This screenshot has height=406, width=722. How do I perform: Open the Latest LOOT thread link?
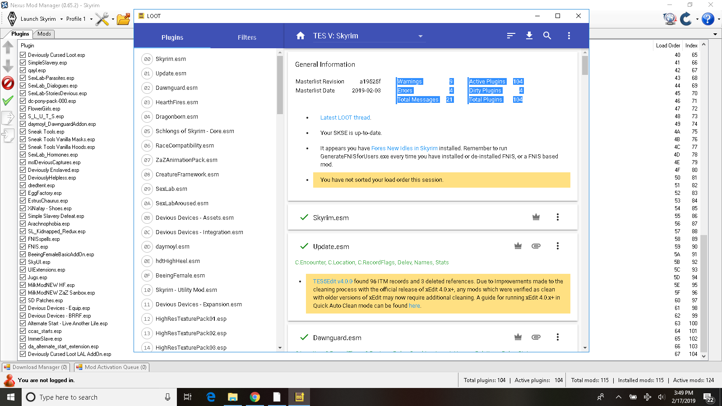point(345,118)
